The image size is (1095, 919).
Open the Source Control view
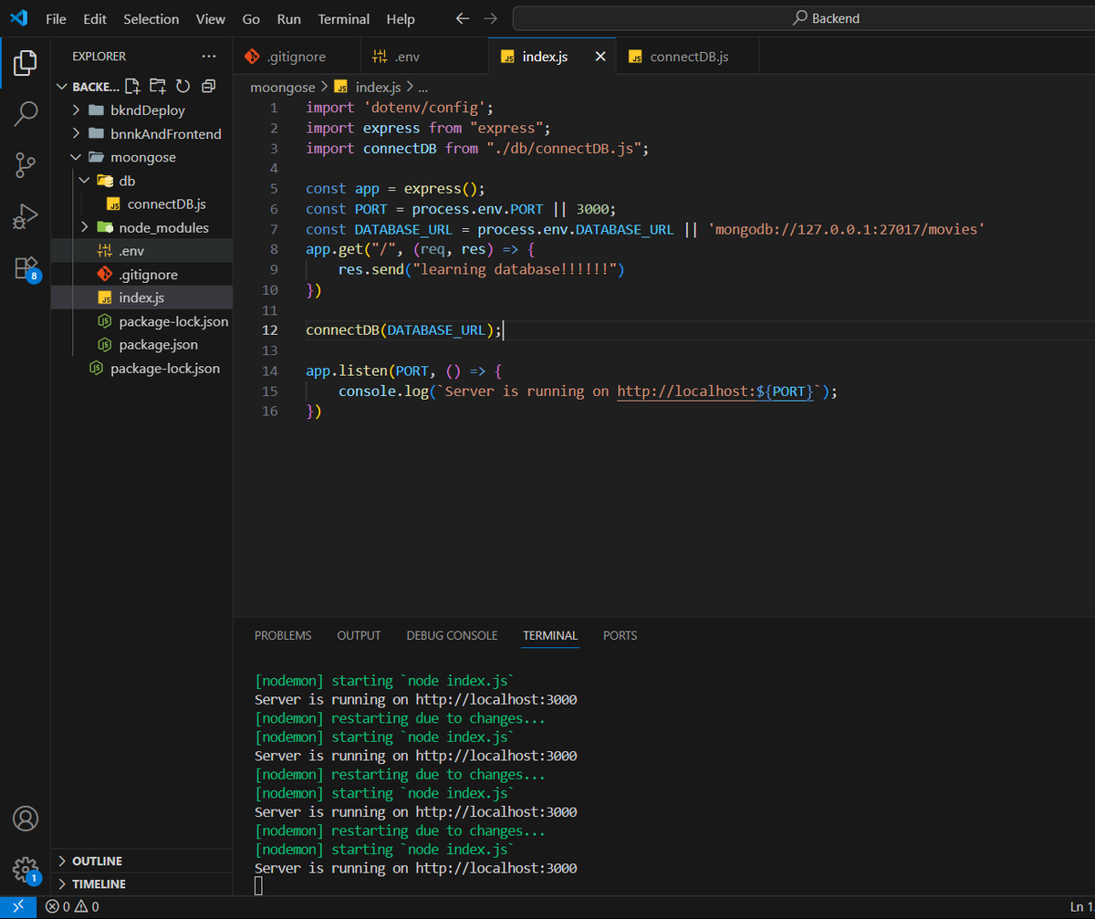pyautogui.click(x=26, y=165)
